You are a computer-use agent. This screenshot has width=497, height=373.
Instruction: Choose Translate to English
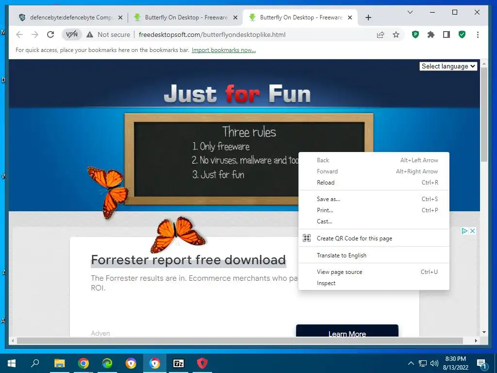coord(374,255)
